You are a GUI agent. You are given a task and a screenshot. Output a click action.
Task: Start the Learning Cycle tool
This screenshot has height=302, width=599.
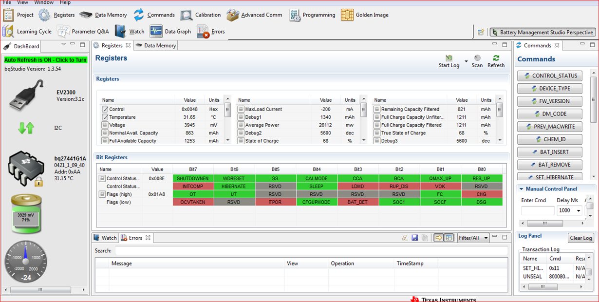(x=27, y=31)
